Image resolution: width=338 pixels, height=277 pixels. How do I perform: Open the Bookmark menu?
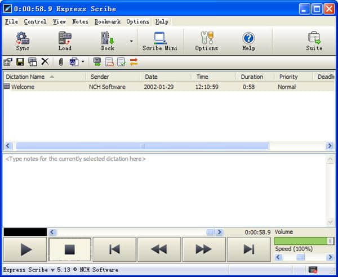click(x=108, y=21)
